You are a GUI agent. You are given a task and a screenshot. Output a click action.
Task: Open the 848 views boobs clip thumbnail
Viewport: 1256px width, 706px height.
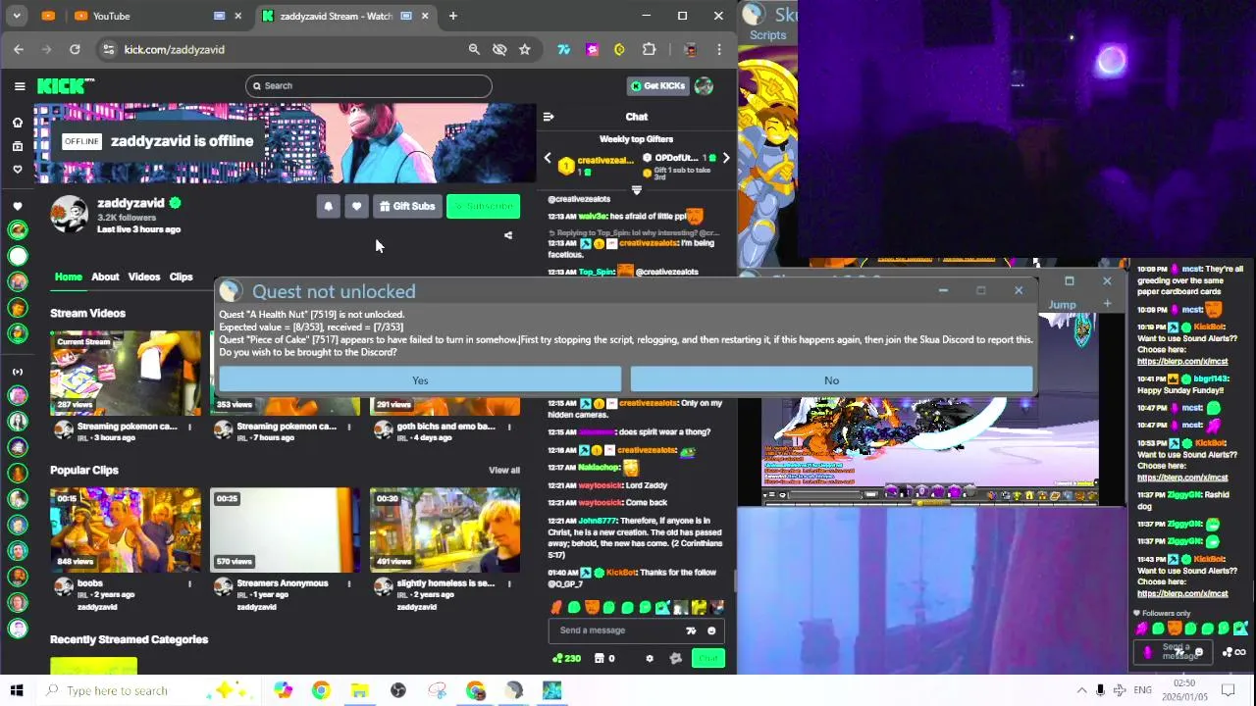coord(125,529)
